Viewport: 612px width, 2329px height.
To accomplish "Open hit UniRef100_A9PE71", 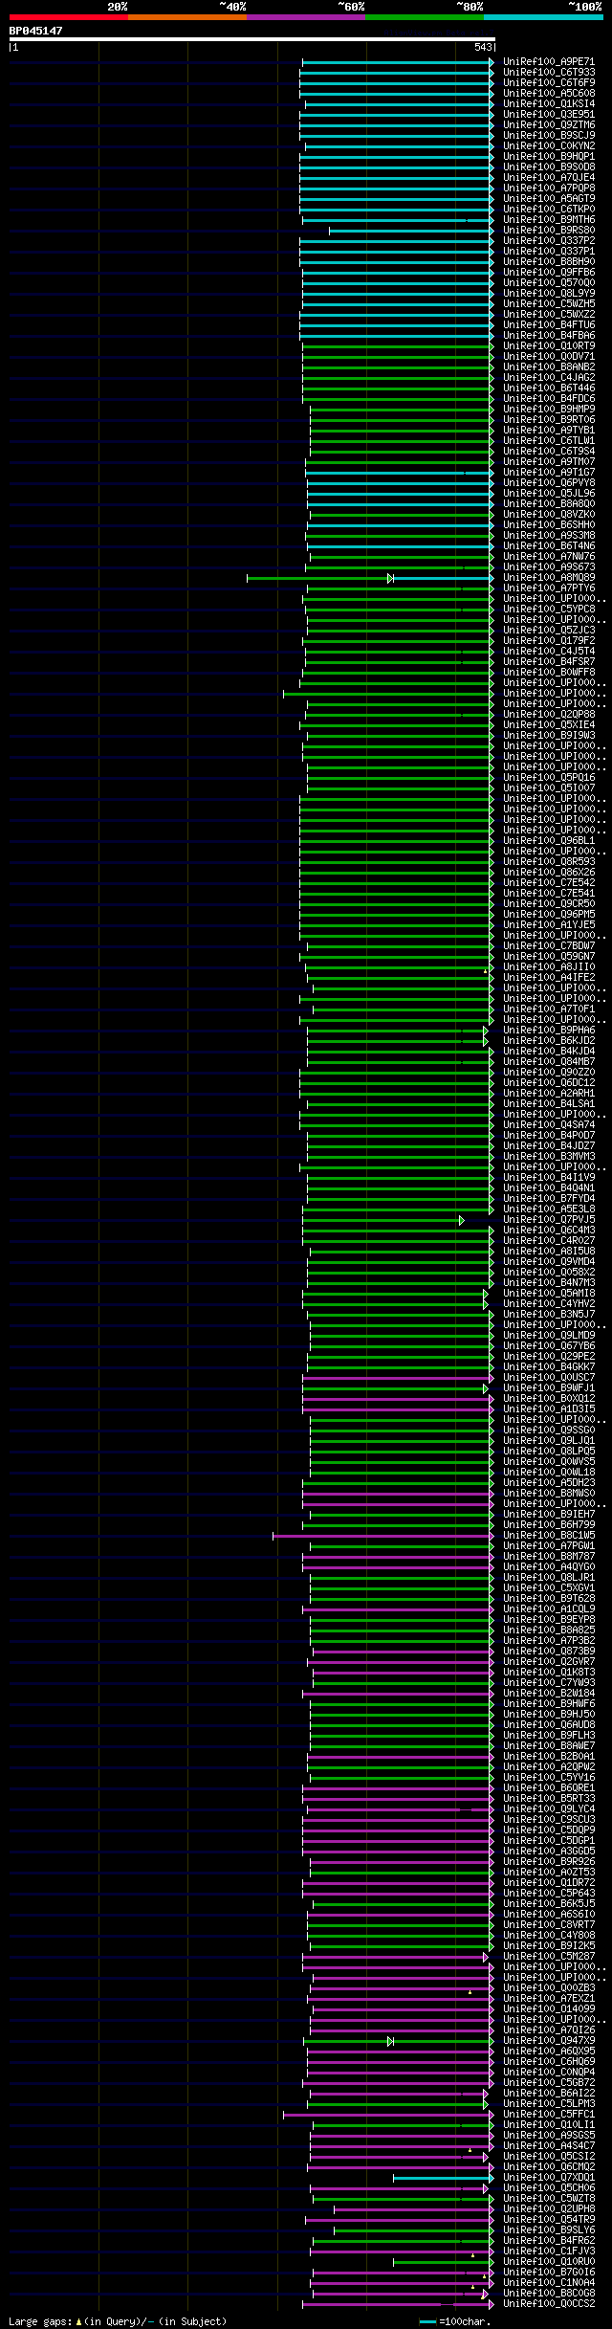I will coord(549,62).
